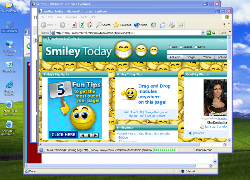Select Internet Explorer desktop shortcut

[9, 88]
